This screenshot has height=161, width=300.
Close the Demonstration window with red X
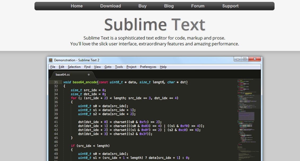point(254,59)
